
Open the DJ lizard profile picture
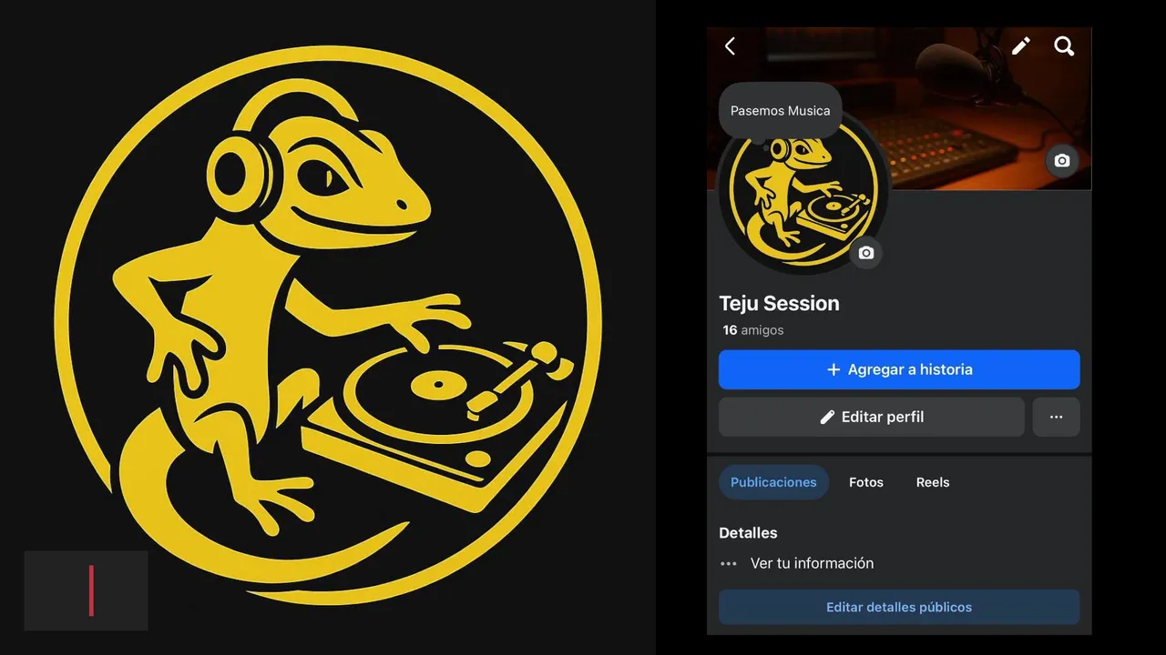coord(803,194)
